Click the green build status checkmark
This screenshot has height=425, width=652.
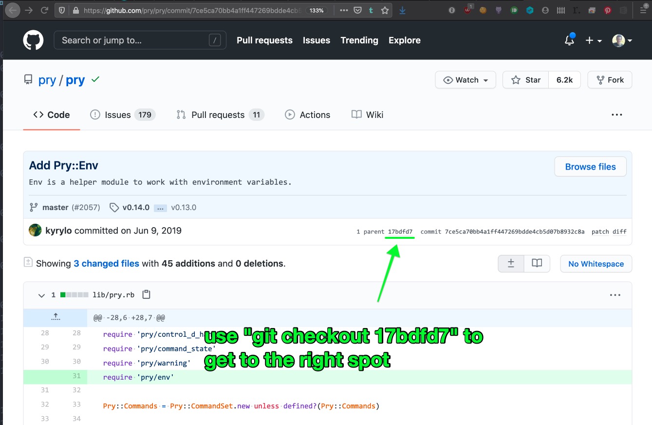pos(95,79)
